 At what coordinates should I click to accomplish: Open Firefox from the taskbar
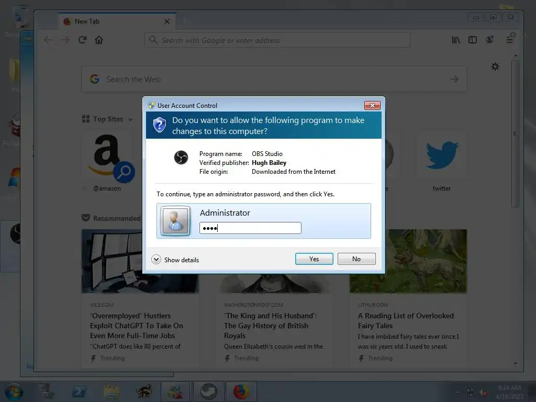click(x=241, y=392)
